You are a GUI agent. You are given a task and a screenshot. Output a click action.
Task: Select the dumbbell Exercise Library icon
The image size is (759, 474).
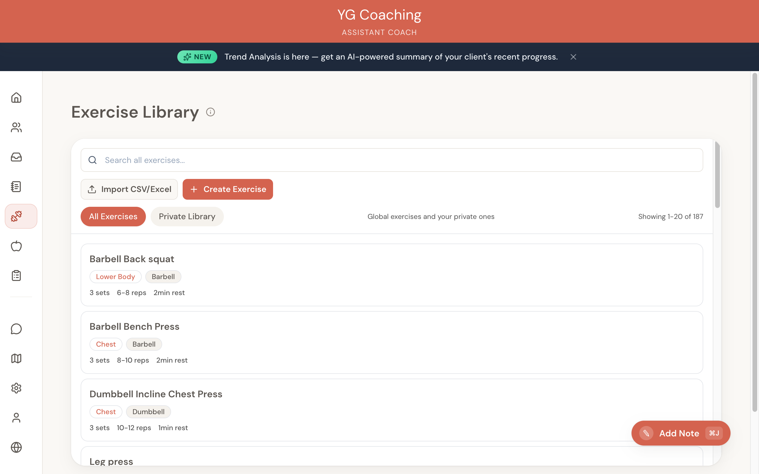(x=21, y=216)
